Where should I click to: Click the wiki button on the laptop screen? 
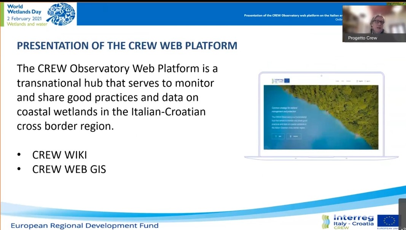[278, 136]
